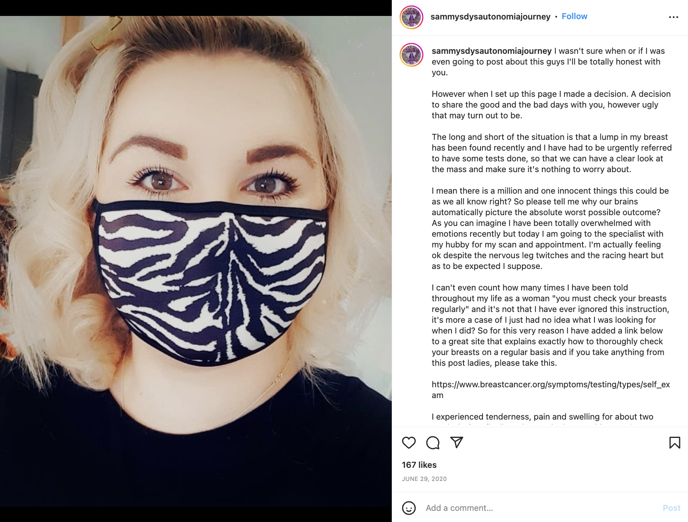This screenshot has height=522, width=688.
Task: Open comments via speech bubble icon
Action: [433, 443]
